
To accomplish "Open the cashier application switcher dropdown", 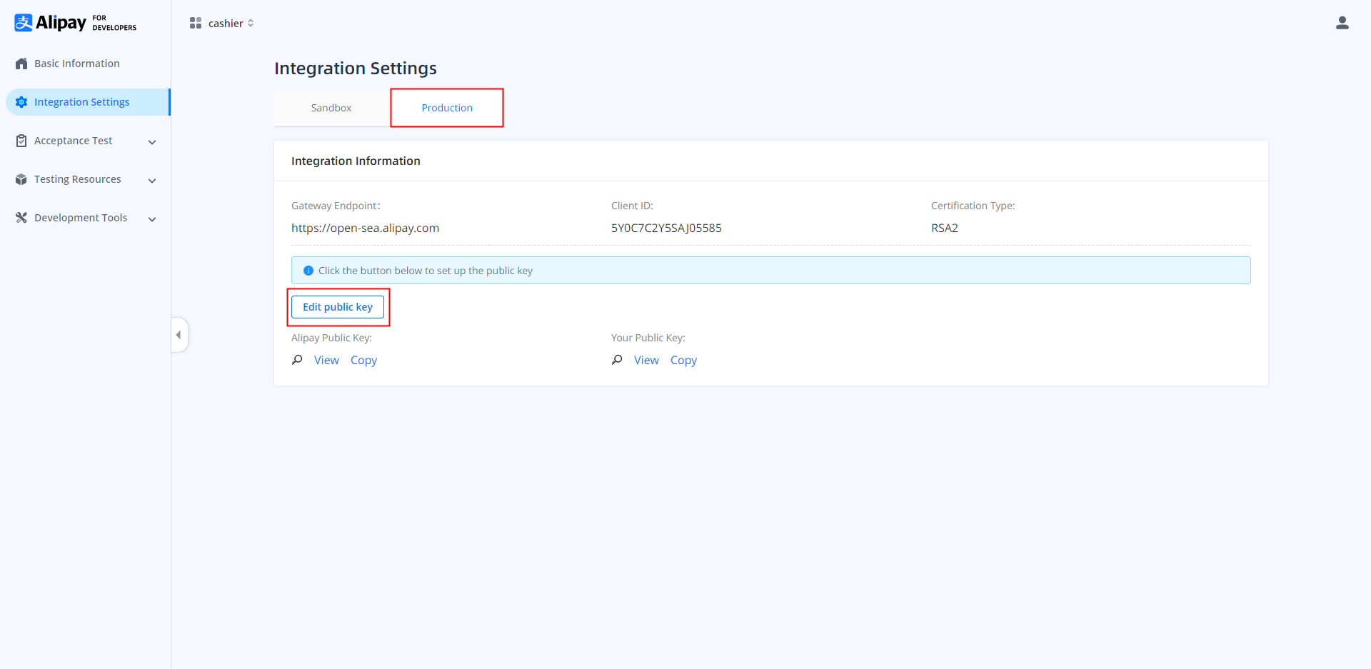I will 231,24.
